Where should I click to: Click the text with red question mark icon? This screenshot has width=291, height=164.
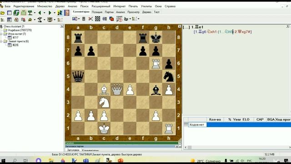coord(119,19)
